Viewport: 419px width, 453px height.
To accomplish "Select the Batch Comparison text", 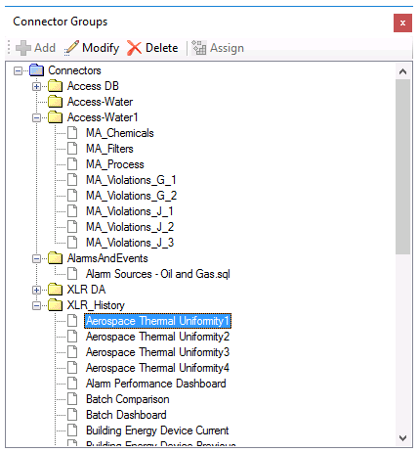I will 128,399.
